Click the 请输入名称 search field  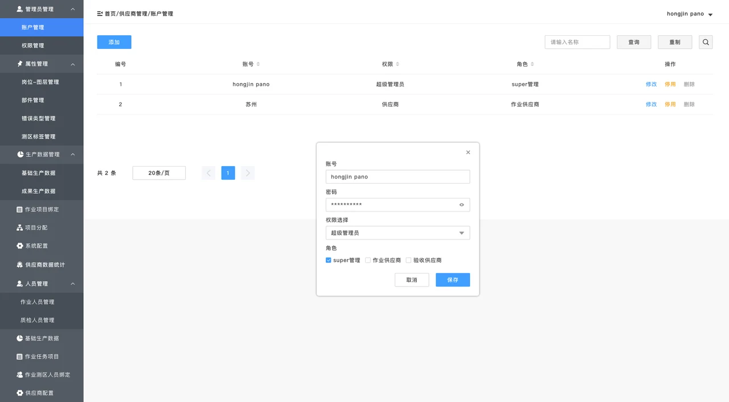pyautogui.click(x=578, y=42)
